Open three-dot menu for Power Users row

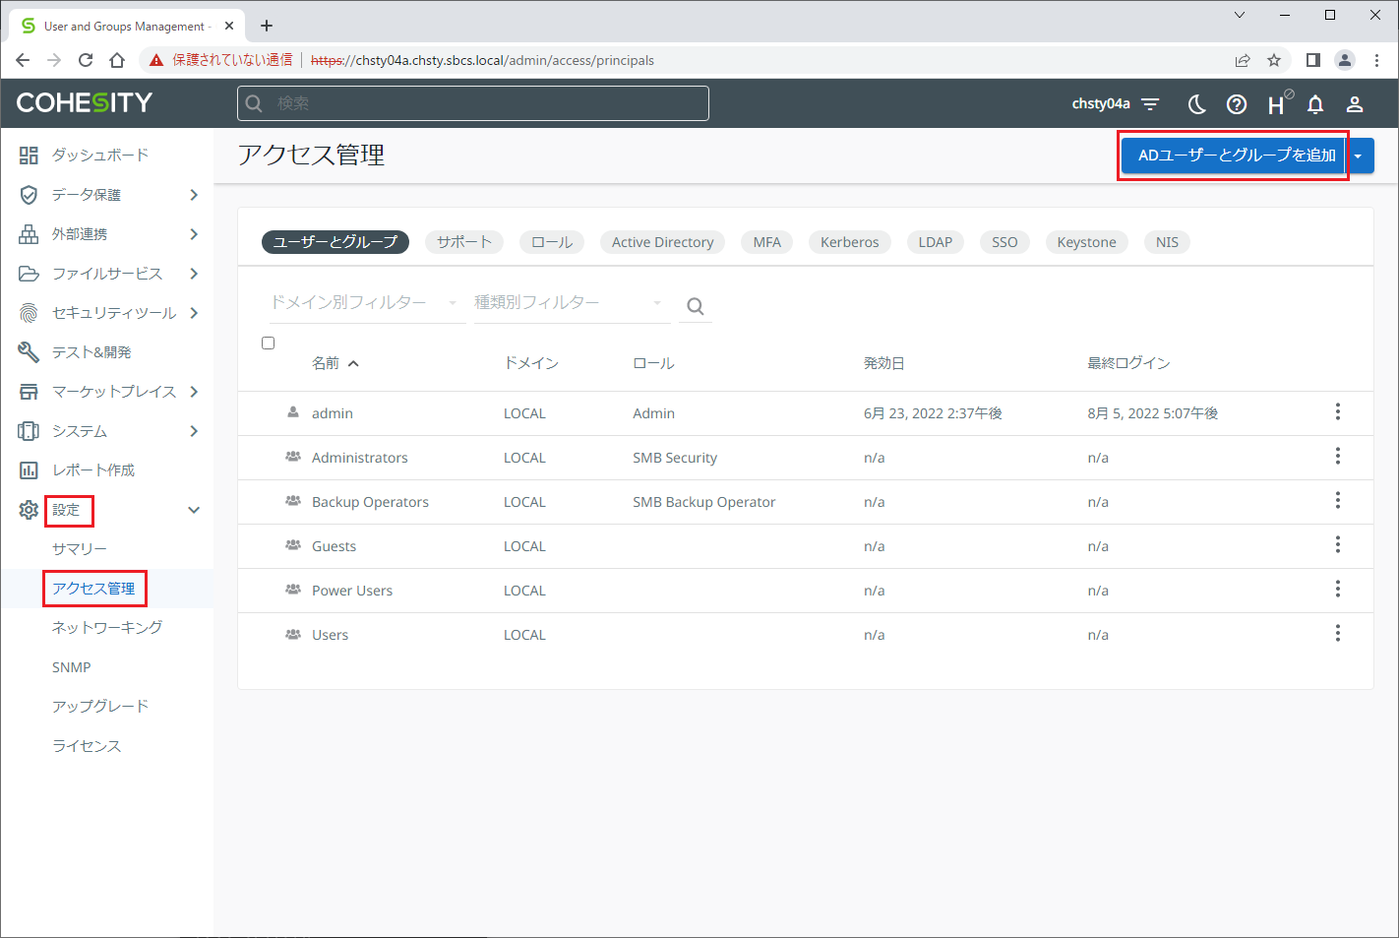click(1337, 590)
